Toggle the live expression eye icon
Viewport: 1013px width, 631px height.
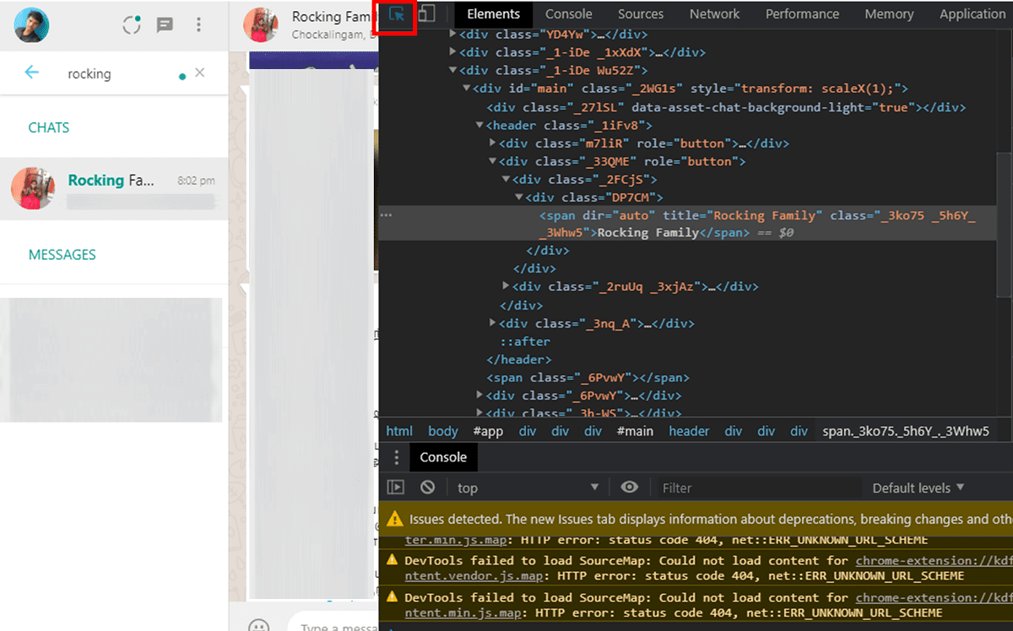click(629, 488)
